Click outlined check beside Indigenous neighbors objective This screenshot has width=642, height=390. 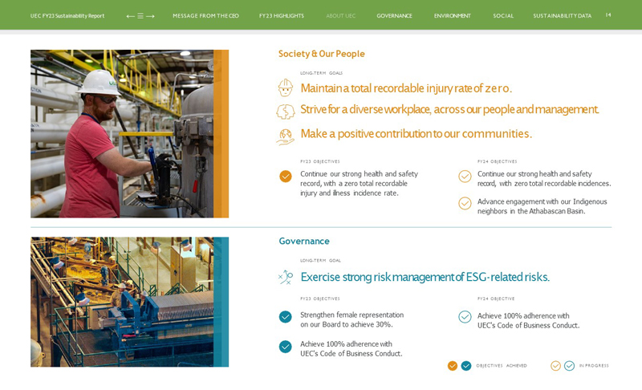[465, 204]
